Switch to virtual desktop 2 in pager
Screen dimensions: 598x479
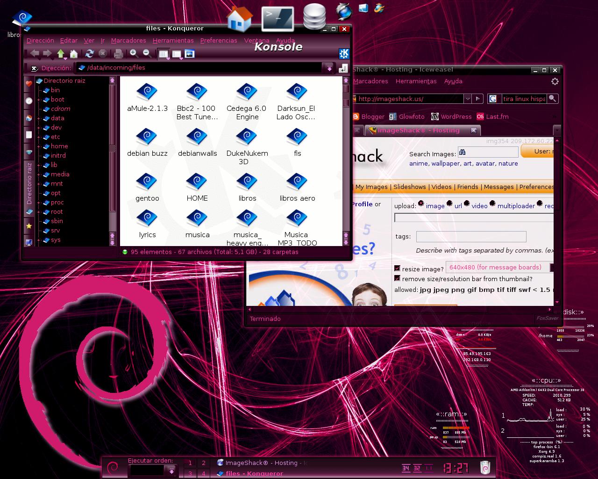click(203, 463)
